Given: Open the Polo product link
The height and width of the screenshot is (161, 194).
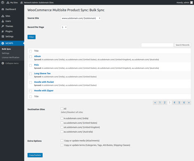Looking at the screenshot, I should click(36, 65).
